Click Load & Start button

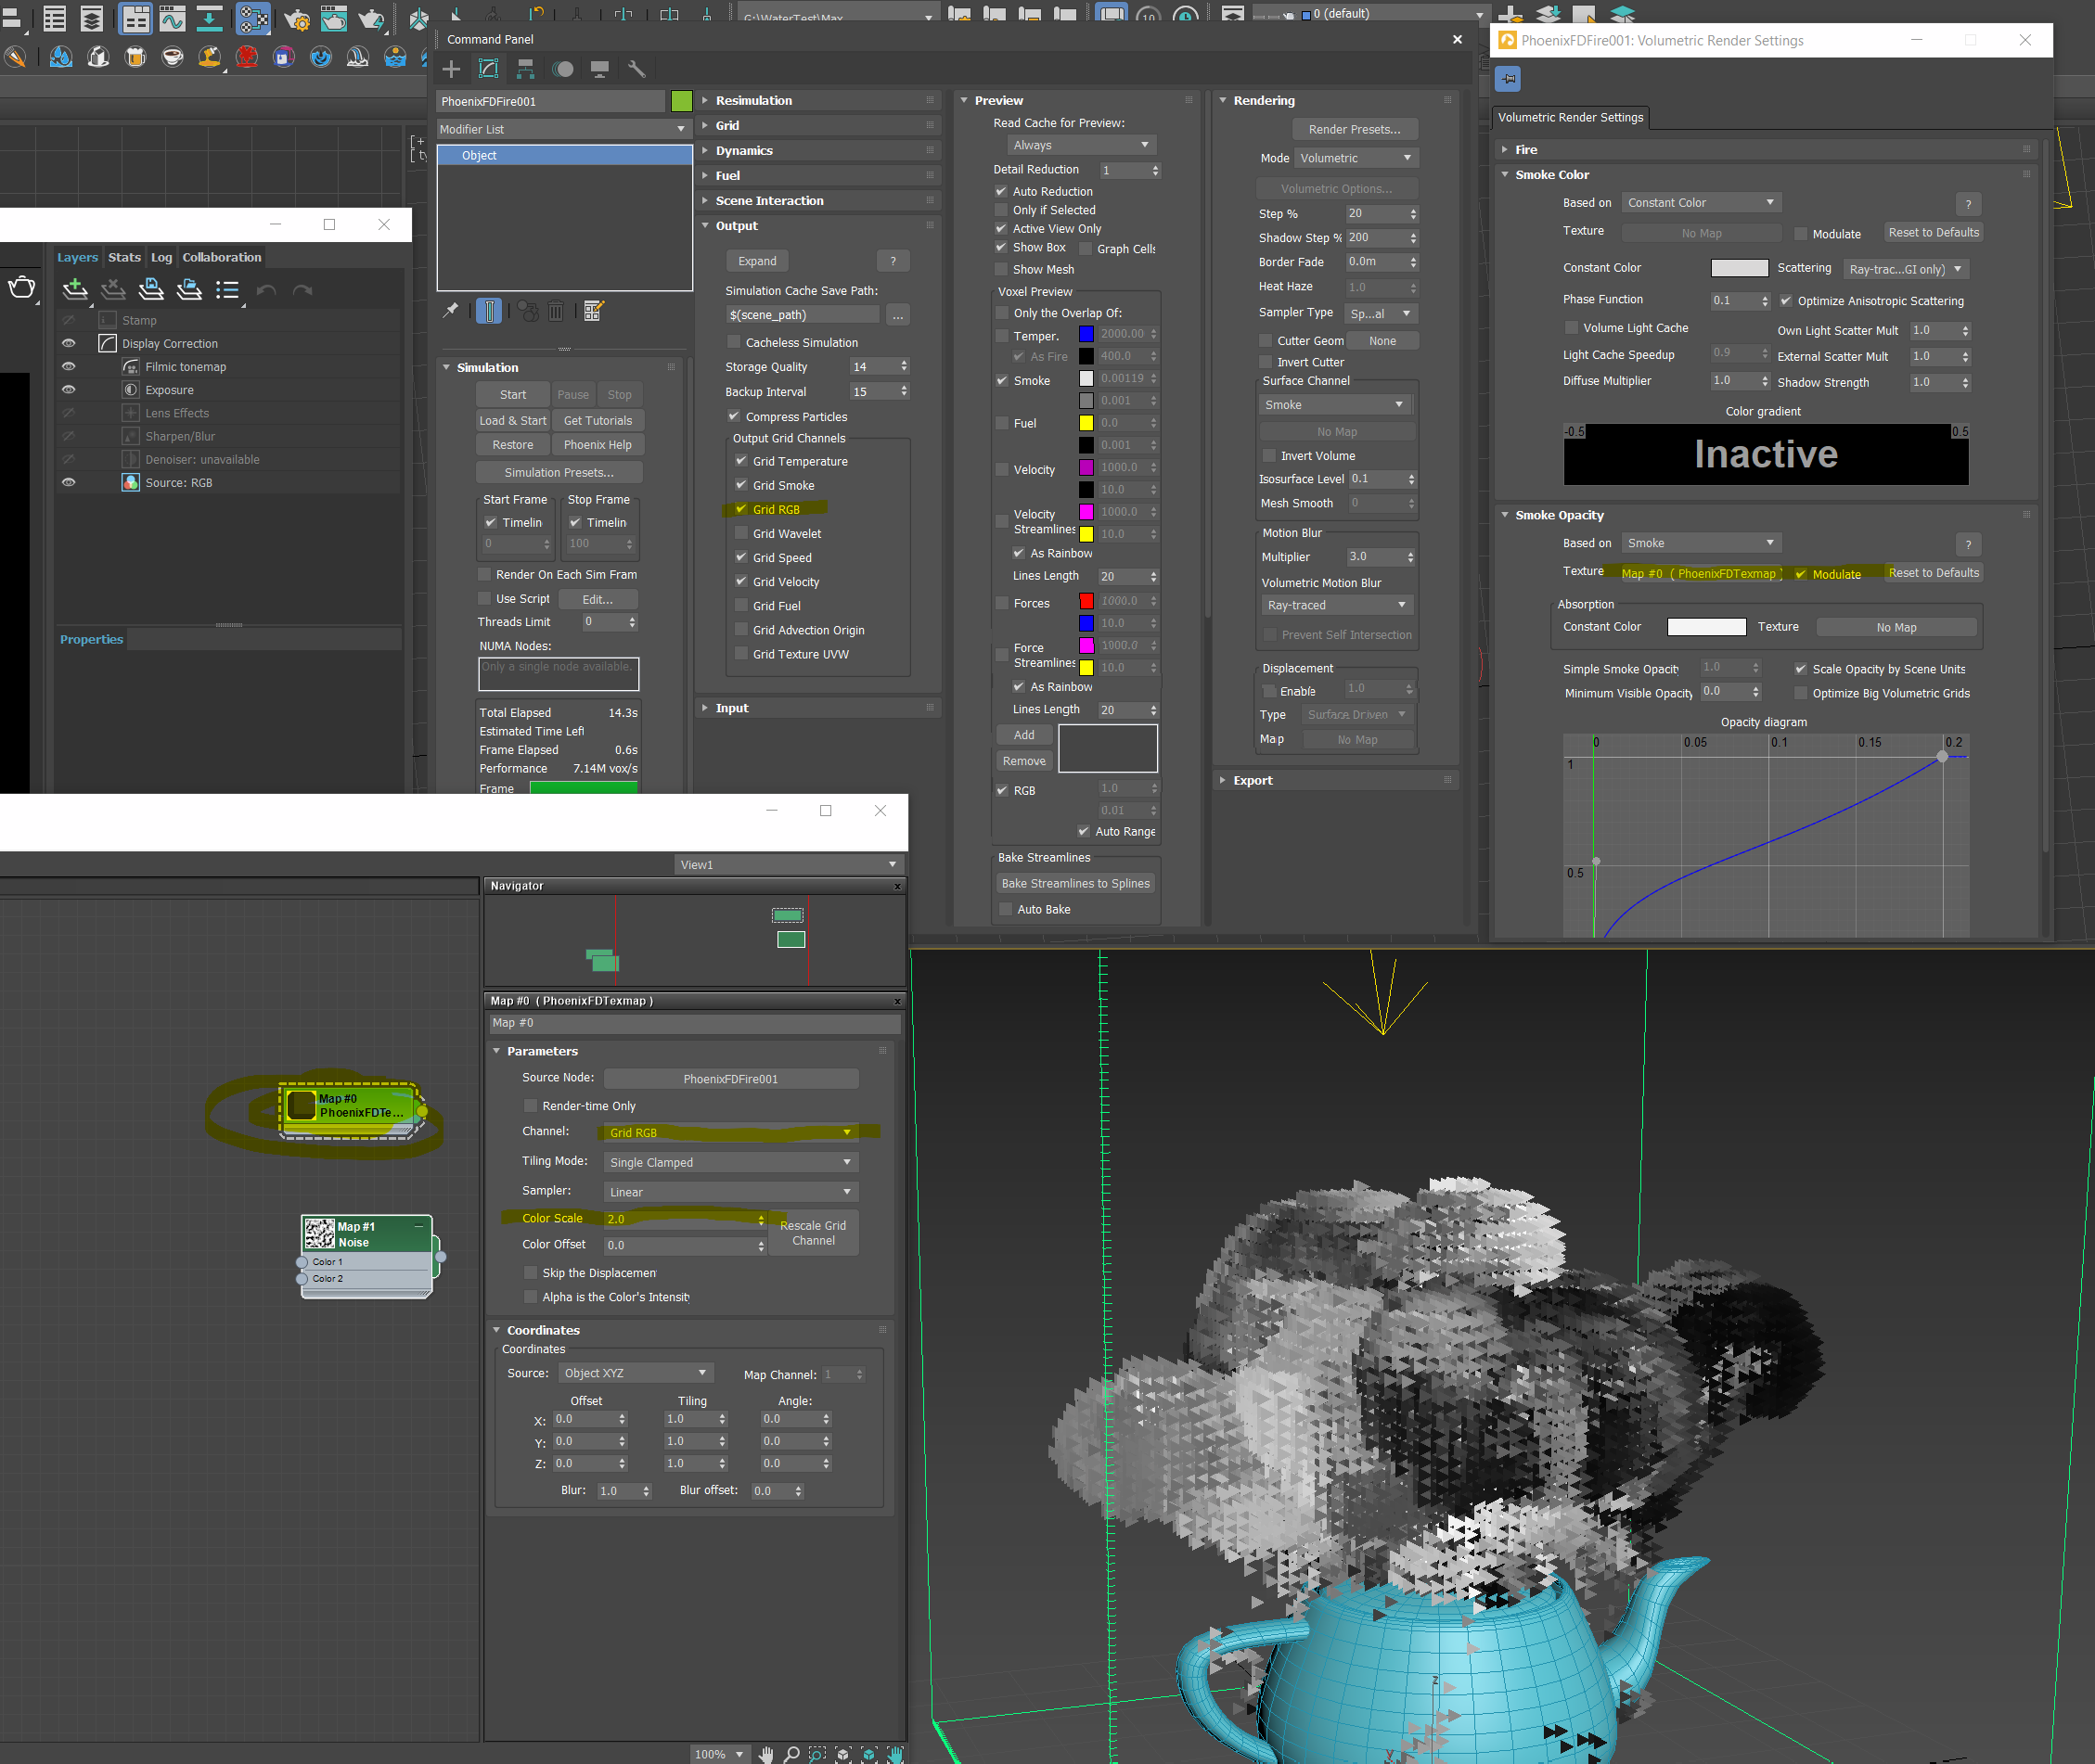512,420
